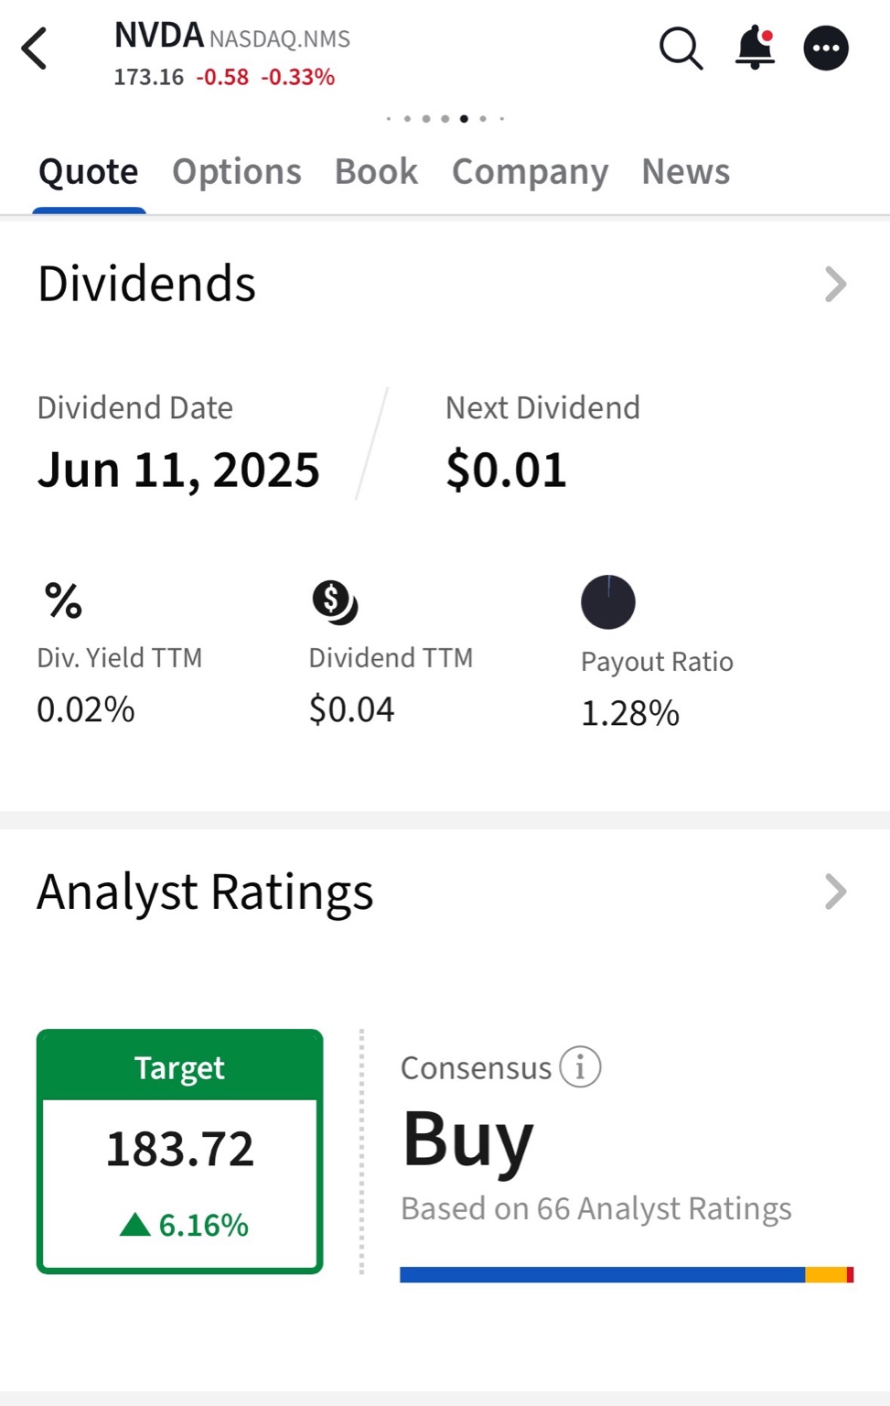Open the notifications bell icon
Image resolution: width=890 pixels, height=1406 pixels.
click(x=755, y=48)
